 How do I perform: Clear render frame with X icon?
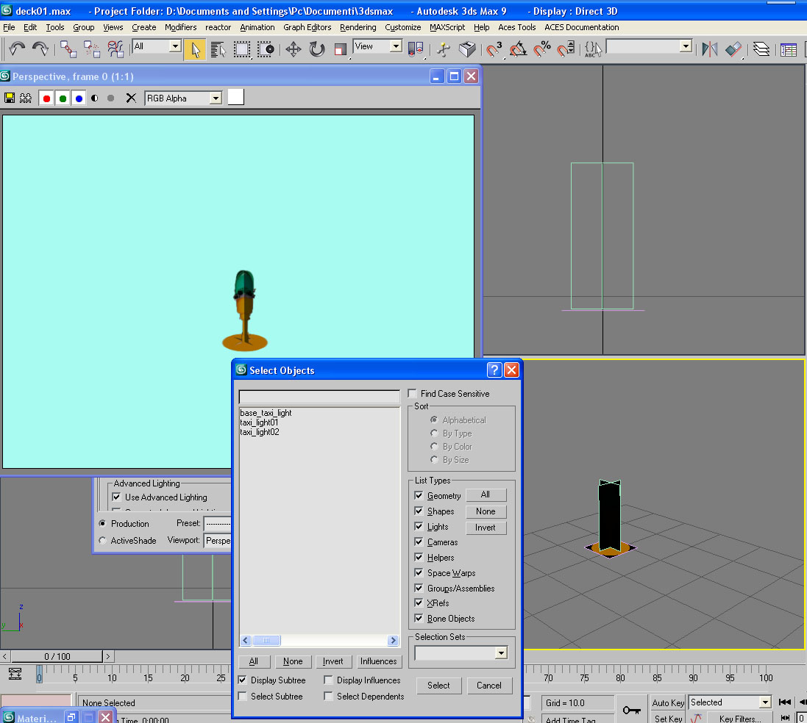(x=131, y=98)
